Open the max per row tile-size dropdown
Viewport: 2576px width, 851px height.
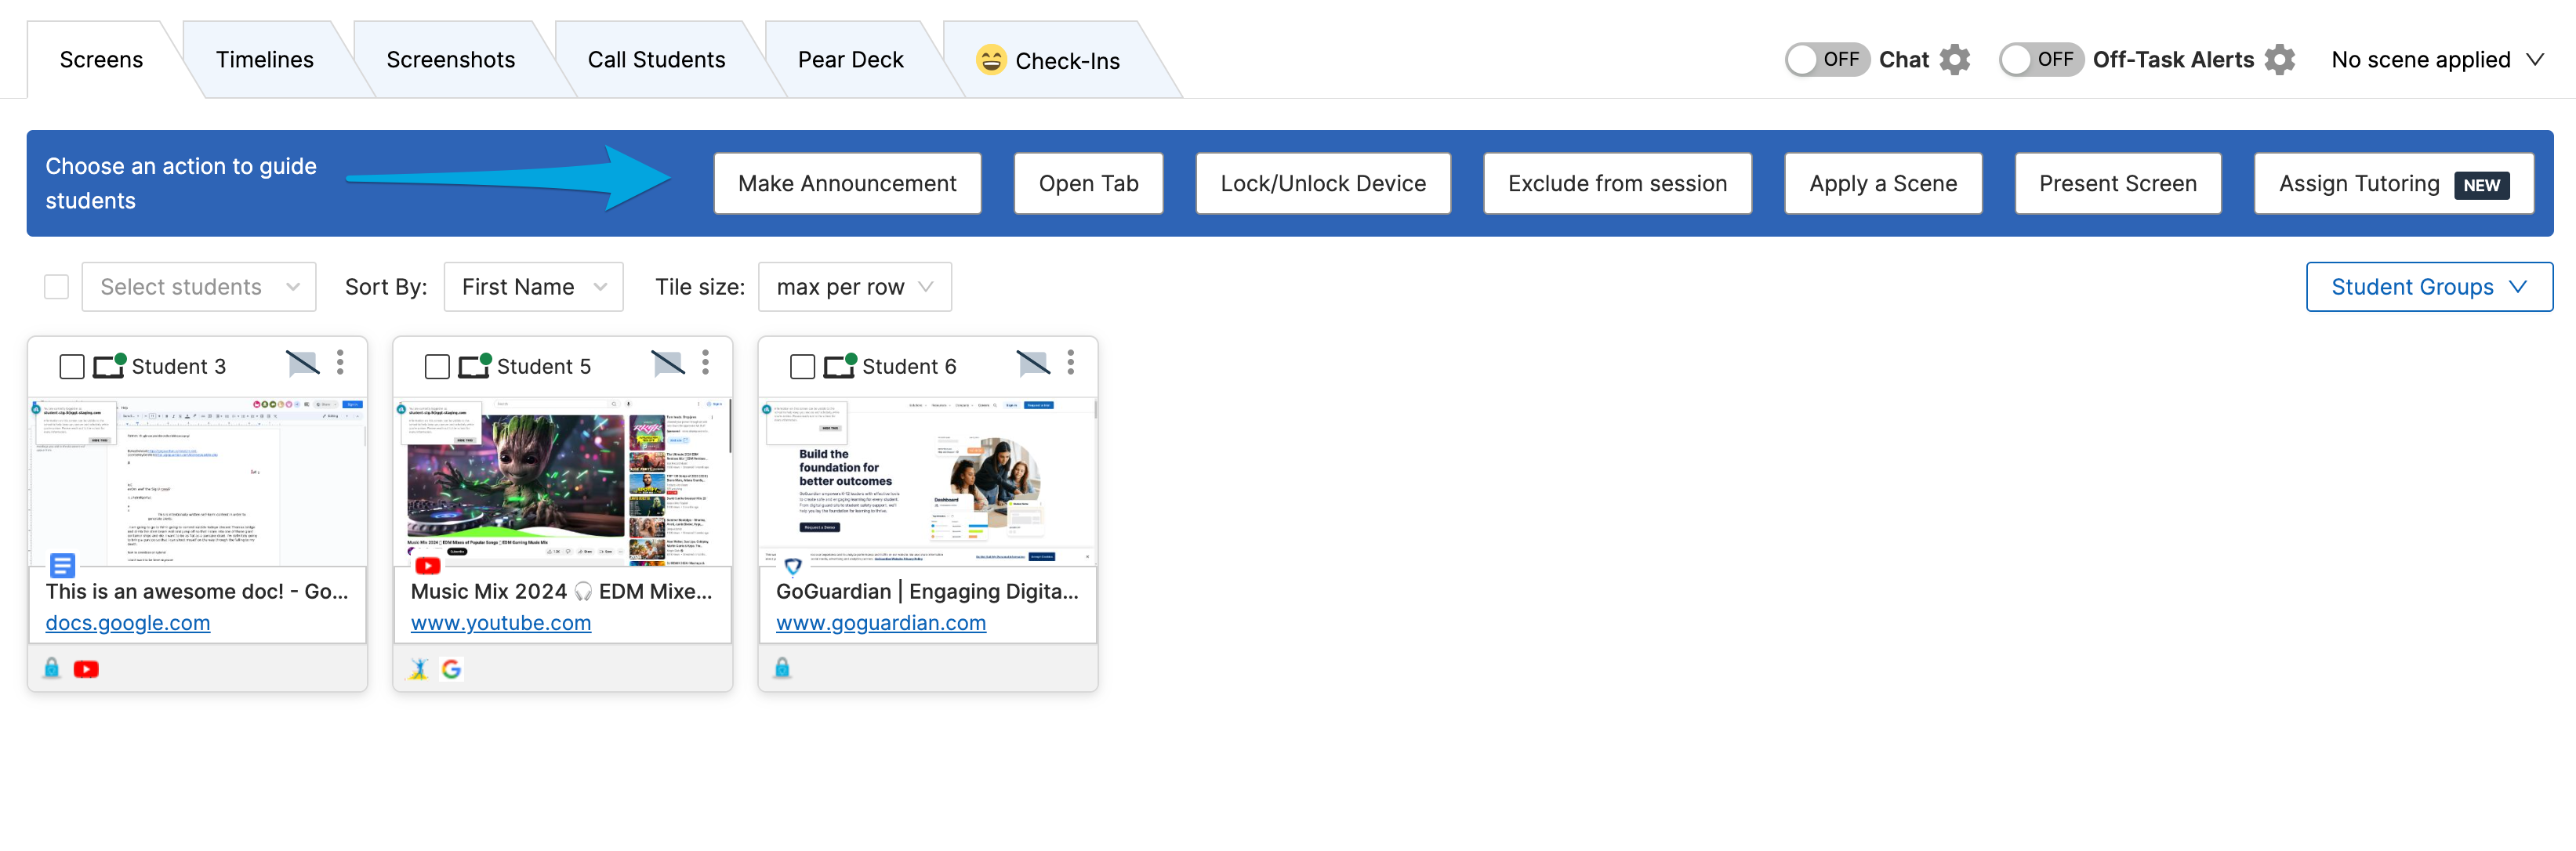tap(854, 287)
